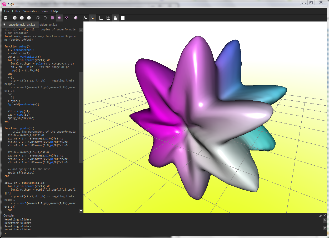Switch to points render mode
The image size is (329, 238).
[x=38, y=18]
